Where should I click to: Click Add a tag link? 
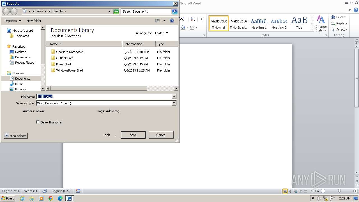[113, 111]
